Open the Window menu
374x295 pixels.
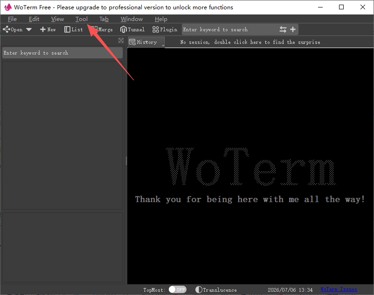tap(132, 19)
